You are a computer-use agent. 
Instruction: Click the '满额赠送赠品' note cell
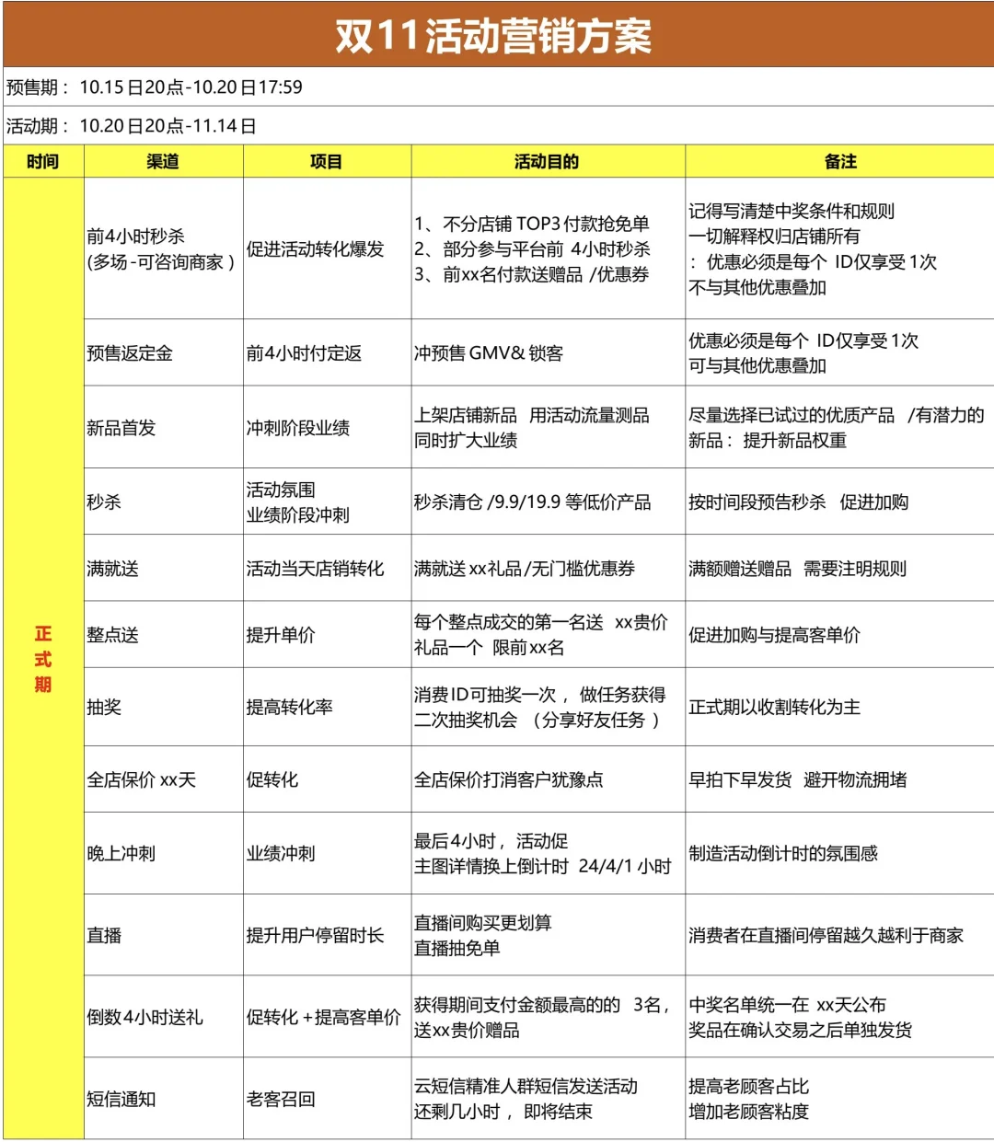[839, 568]
